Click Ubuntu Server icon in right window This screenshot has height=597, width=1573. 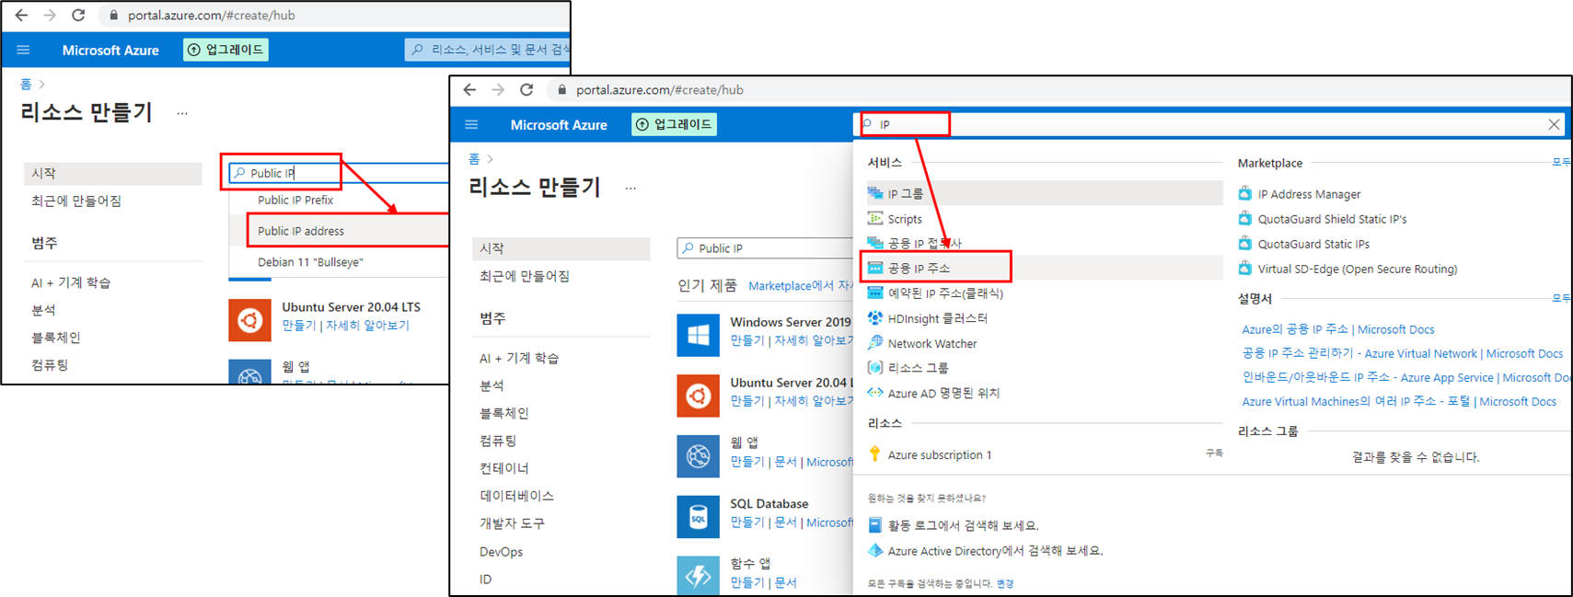coord(698,396)
